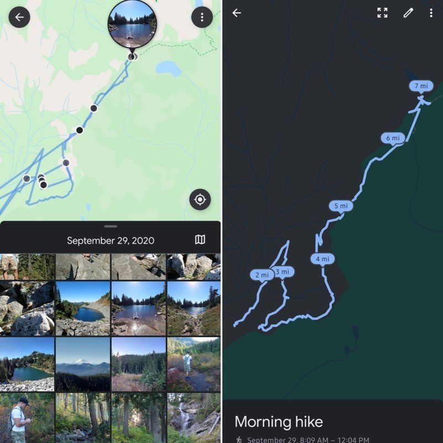Image resolution: width=443 pixels, height=443 pixels.
Task: Open map view icon beside the date
Action: [x=200, y=240]
